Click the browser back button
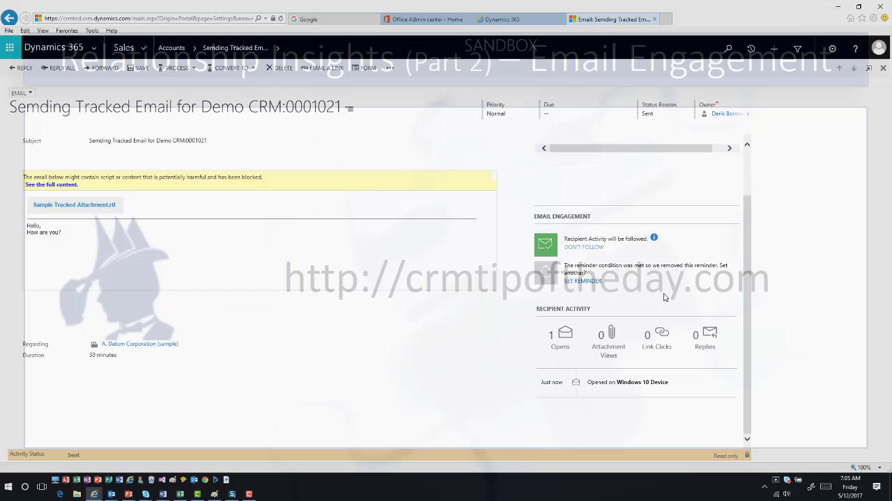 tap(9, 18)
